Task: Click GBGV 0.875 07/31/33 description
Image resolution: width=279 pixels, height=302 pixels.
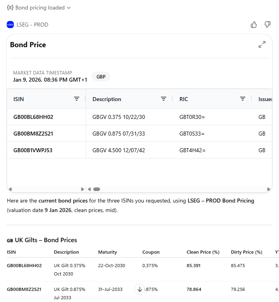Action: tap(119, 134)
